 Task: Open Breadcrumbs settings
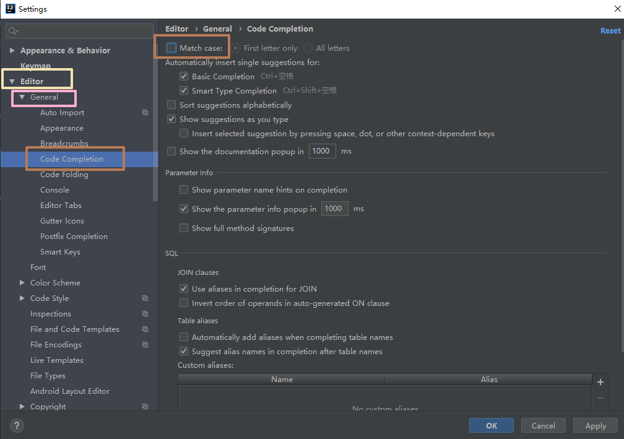pyautogui.click(x=64, y=143)
